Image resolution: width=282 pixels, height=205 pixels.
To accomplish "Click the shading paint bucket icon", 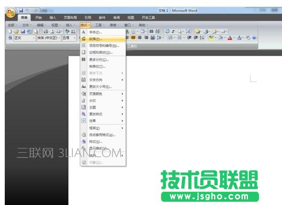I will click(x=221, y=38).
